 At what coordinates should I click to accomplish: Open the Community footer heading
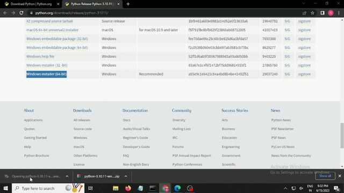coord(182,110)
